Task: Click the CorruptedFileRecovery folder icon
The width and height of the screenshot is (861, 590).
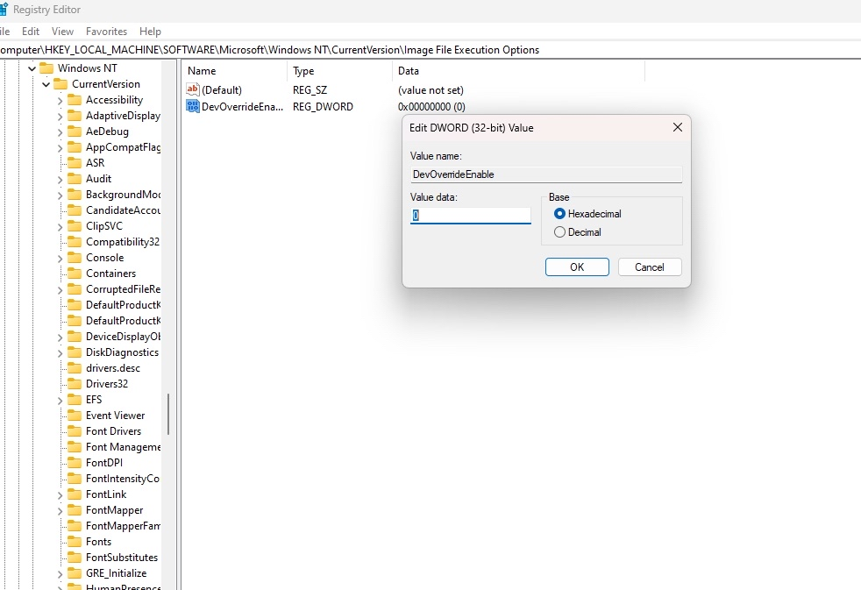Action: click(75, 289)
